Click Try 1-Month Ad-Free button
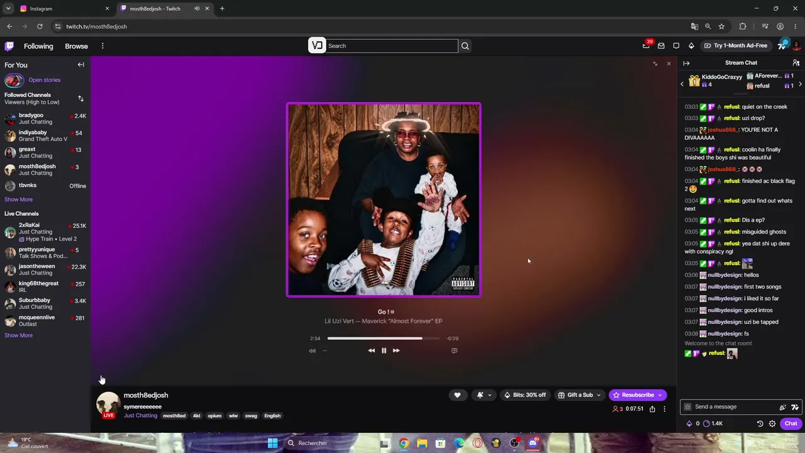This screenshot has height=453, width=805. coord(736,46)
